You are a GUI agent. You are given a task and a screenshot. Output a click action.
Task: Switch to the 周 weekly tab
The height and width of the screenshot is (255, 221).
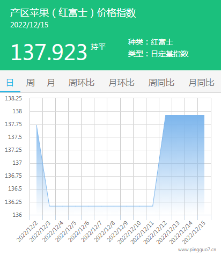31,83
